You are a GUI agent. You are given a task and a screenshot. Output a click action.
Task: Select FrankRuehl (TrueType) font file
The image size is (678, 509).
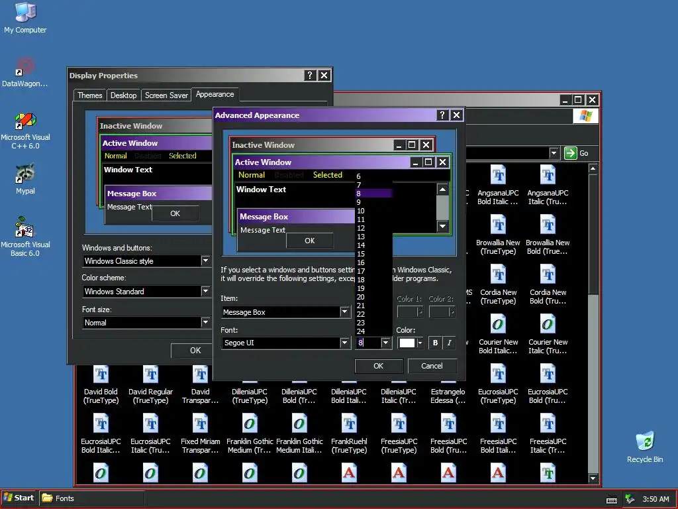pyautogui.click(x=349, y=433)
